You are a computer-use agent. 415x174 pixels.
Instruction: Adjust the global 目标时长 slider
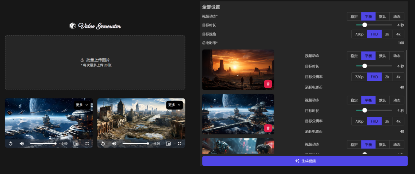374,25
